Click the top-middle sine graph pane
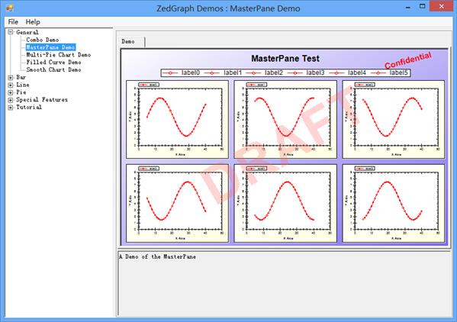 coord(285,120)
